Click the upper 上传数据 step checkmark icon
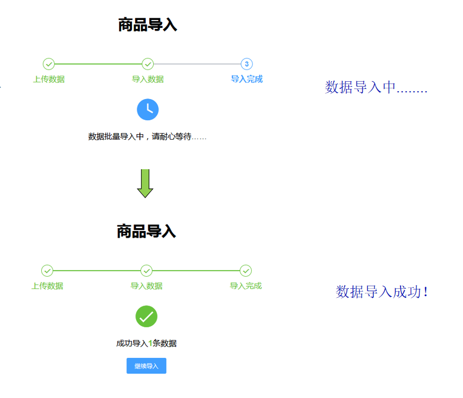Image resolution: width=463 pixels, height=398 pixels. 48,63
